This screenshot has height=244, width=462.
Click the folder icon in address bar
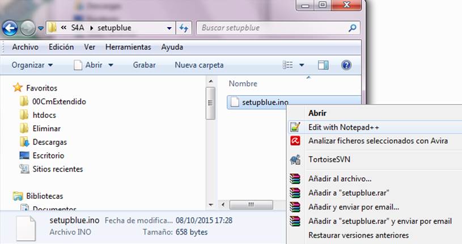coord(53,28)
